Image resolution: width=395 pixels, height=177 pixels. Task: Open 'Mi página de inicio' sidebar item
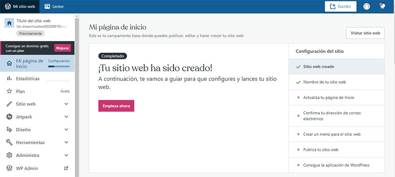[29, 64]
